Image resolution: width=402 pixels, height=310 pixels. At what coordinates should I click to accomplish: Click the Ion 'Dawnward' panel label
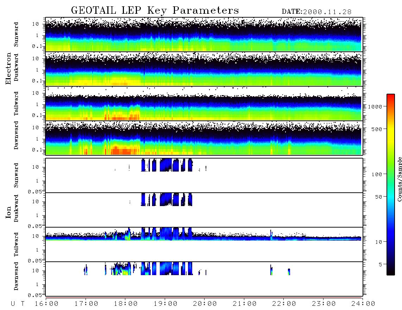[x=16, y=276]
